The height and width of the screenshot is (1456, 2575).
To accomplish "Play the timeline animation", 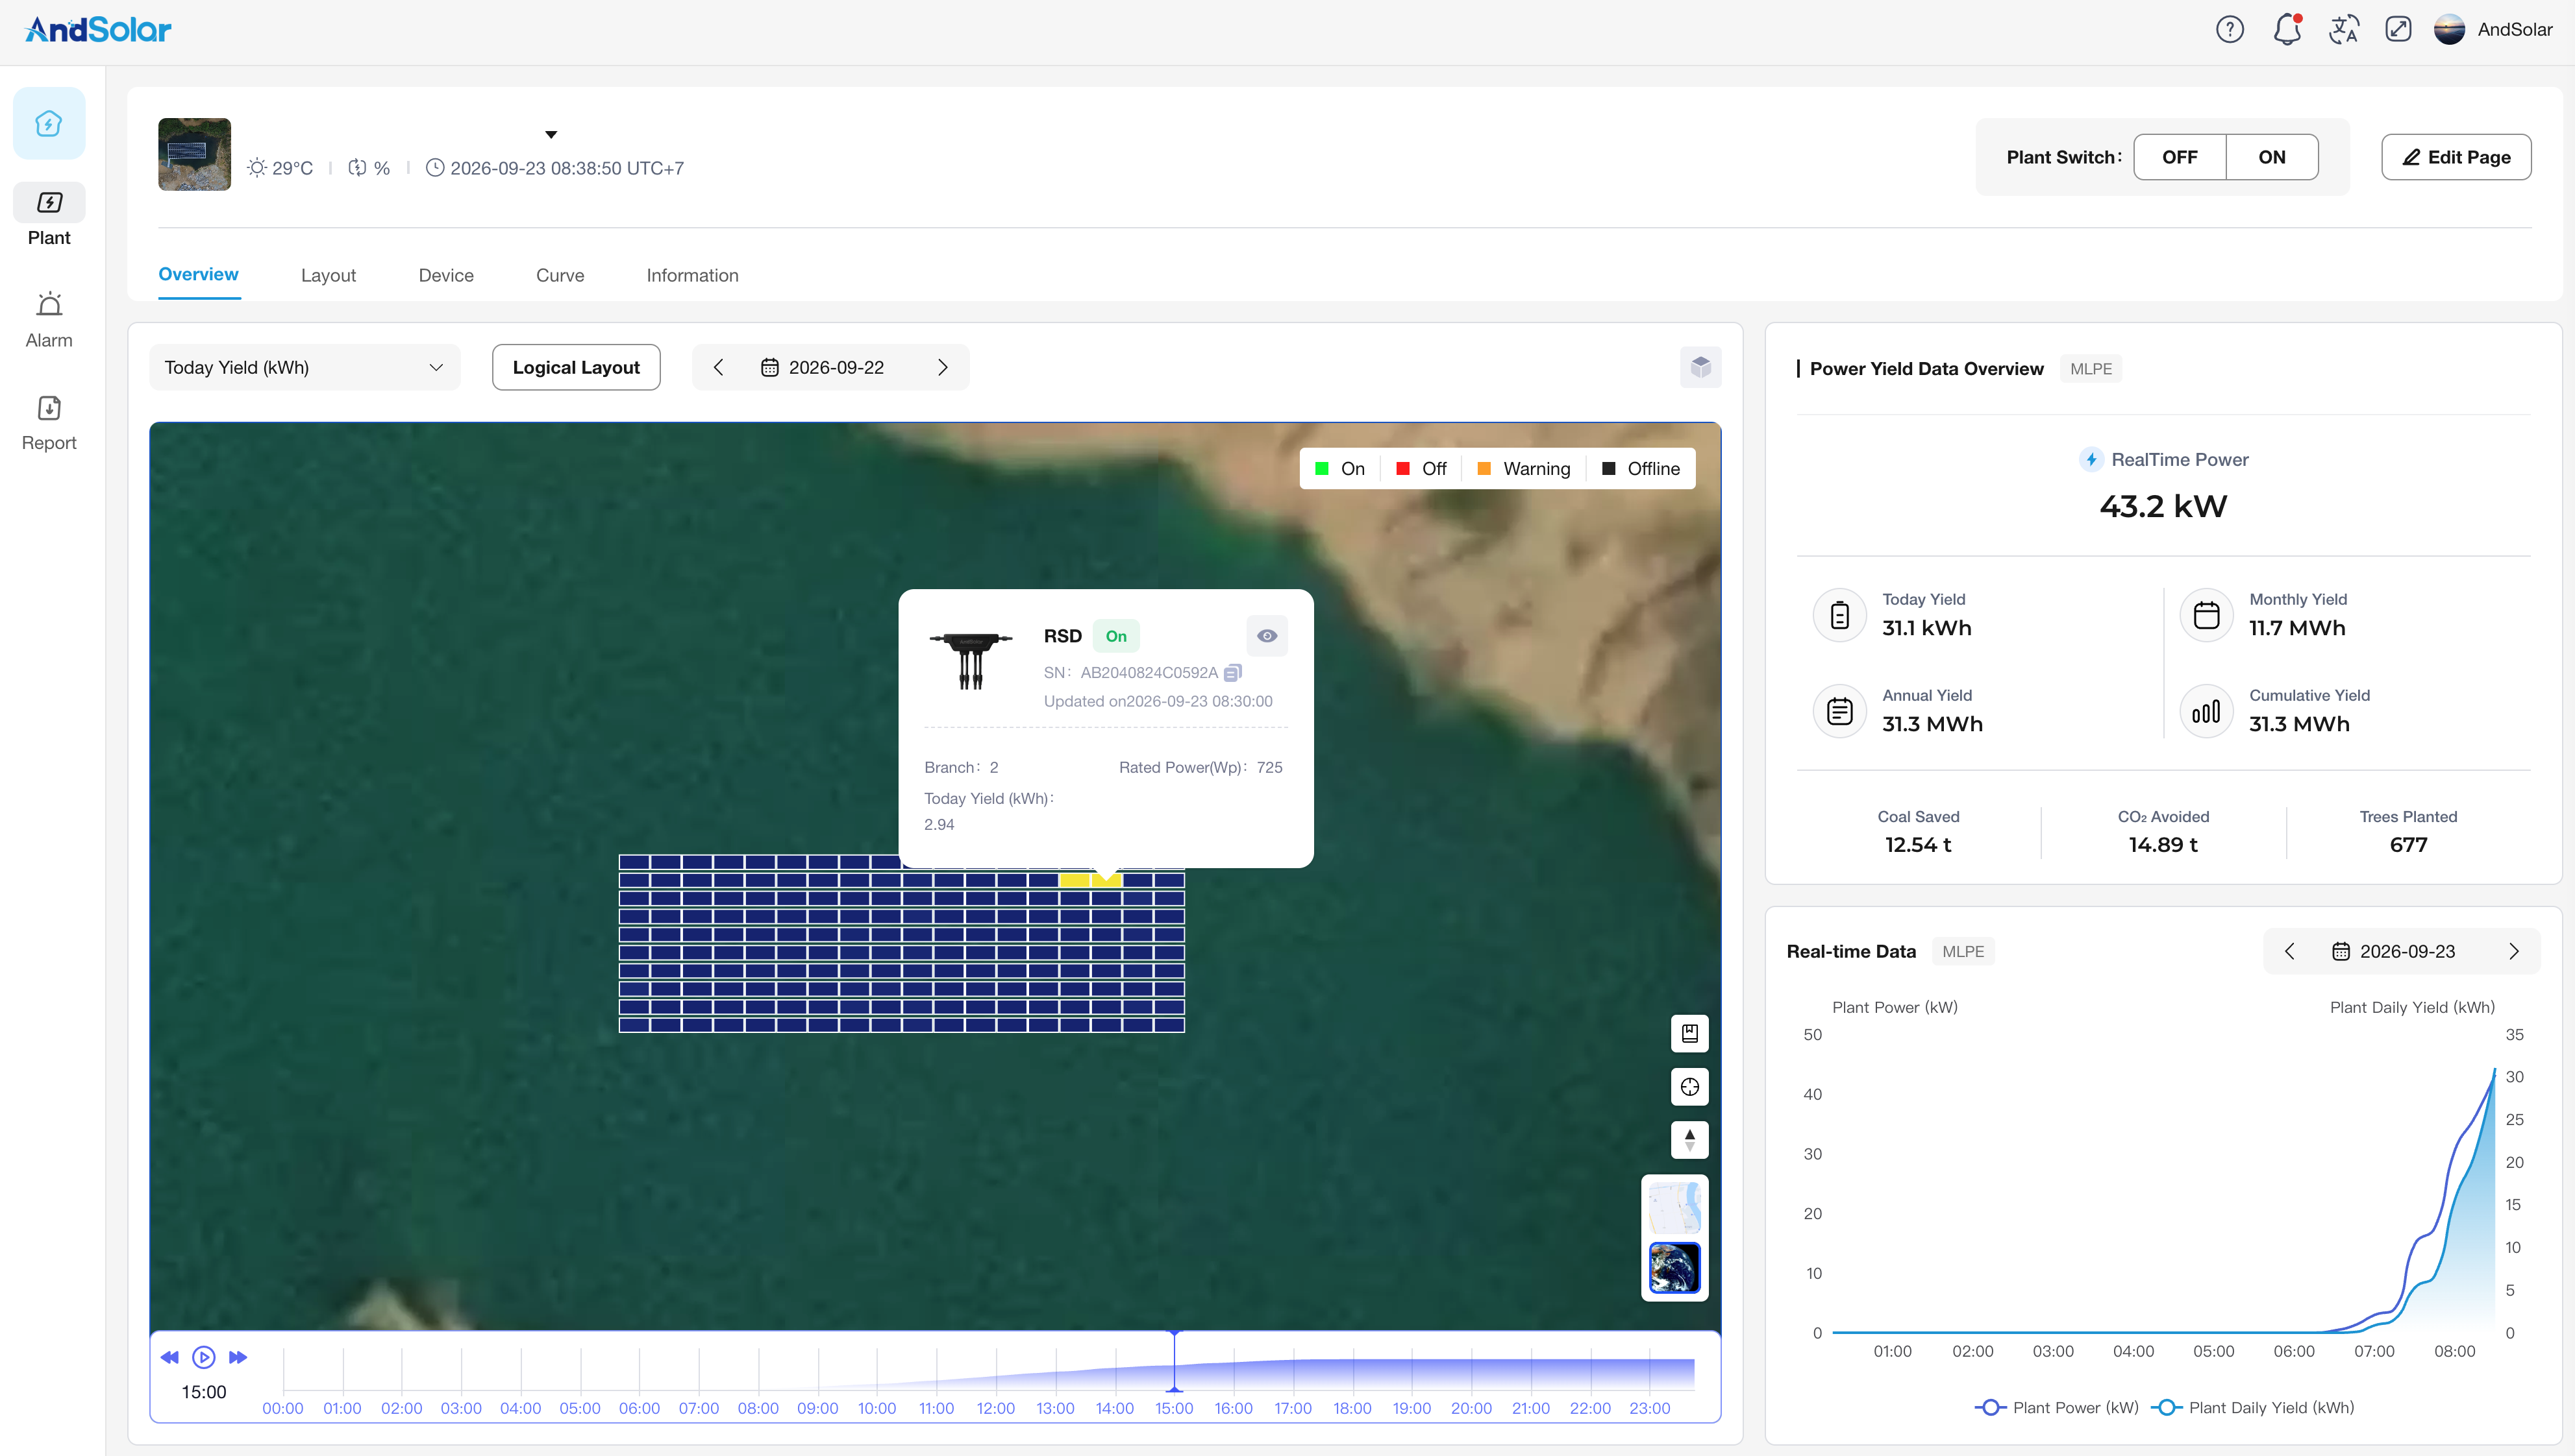I will point(203,1357).
